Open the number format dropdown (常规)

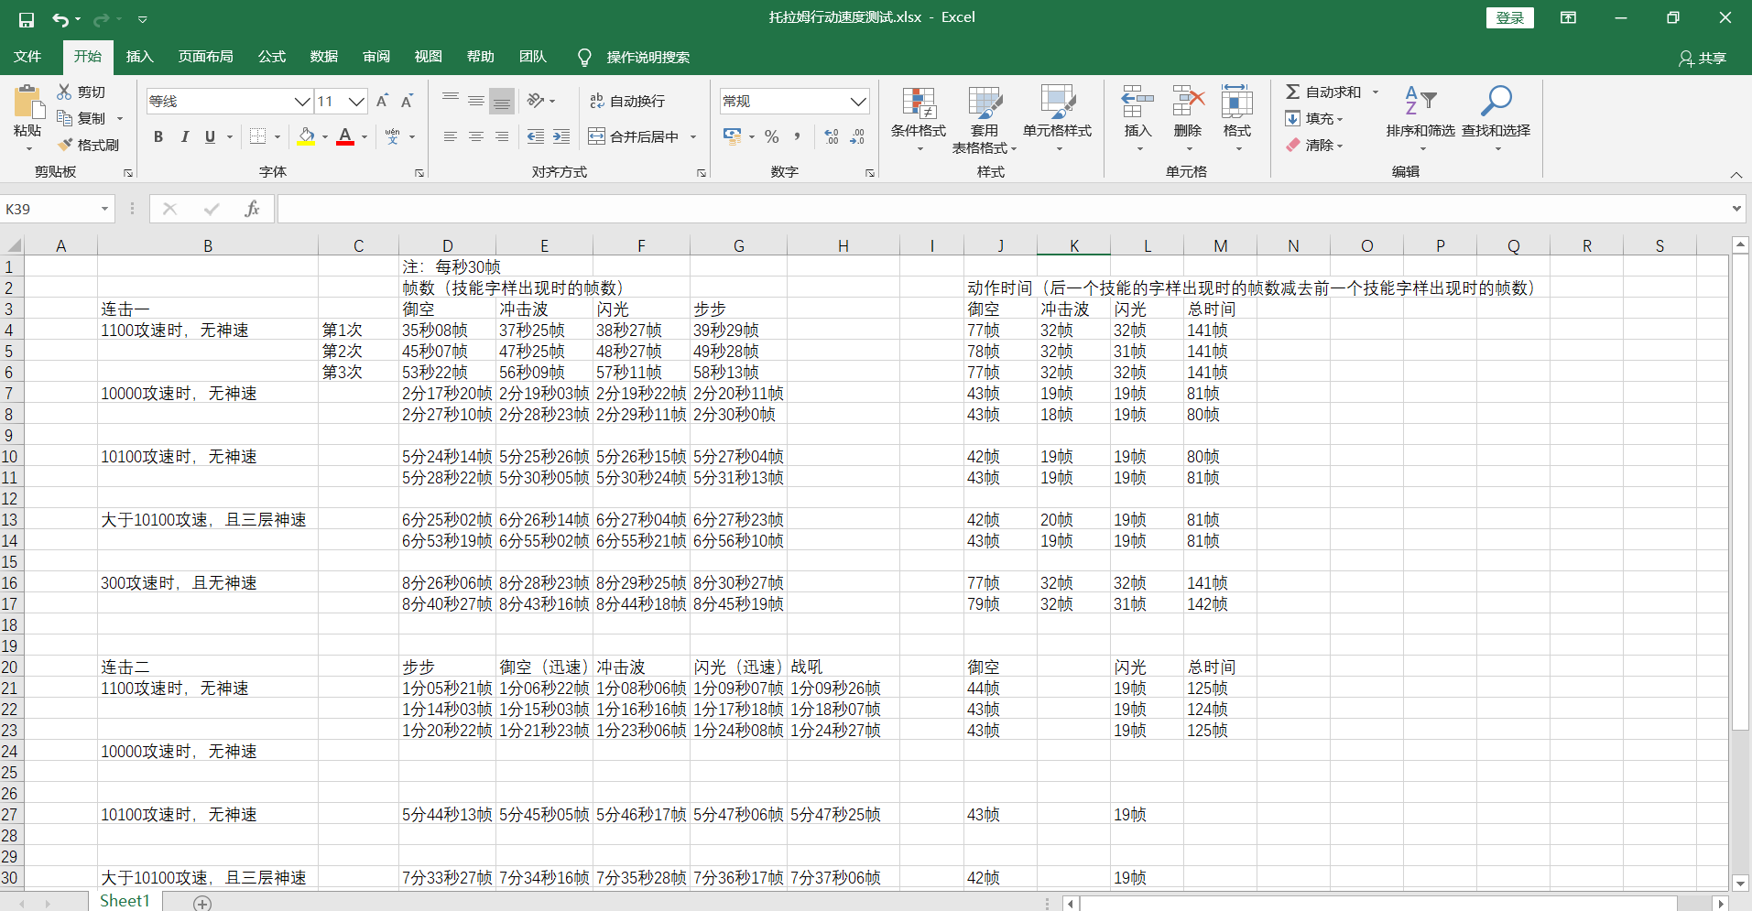(x=858, y=101)
